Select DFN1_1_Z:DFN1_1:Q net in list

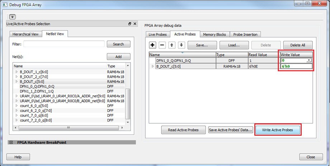(x=37, y=91)
